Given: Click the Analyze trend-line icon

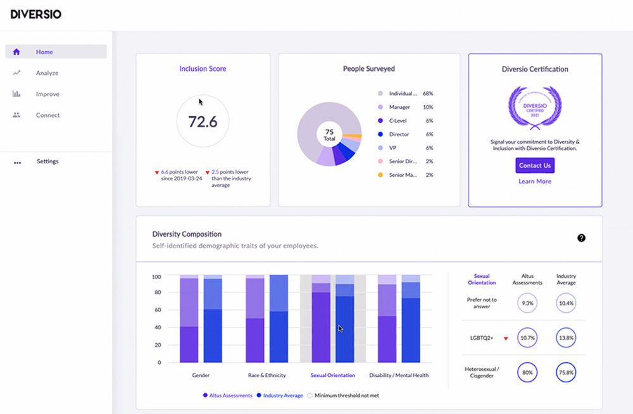Looking at the screenshot, I should 16,73.
